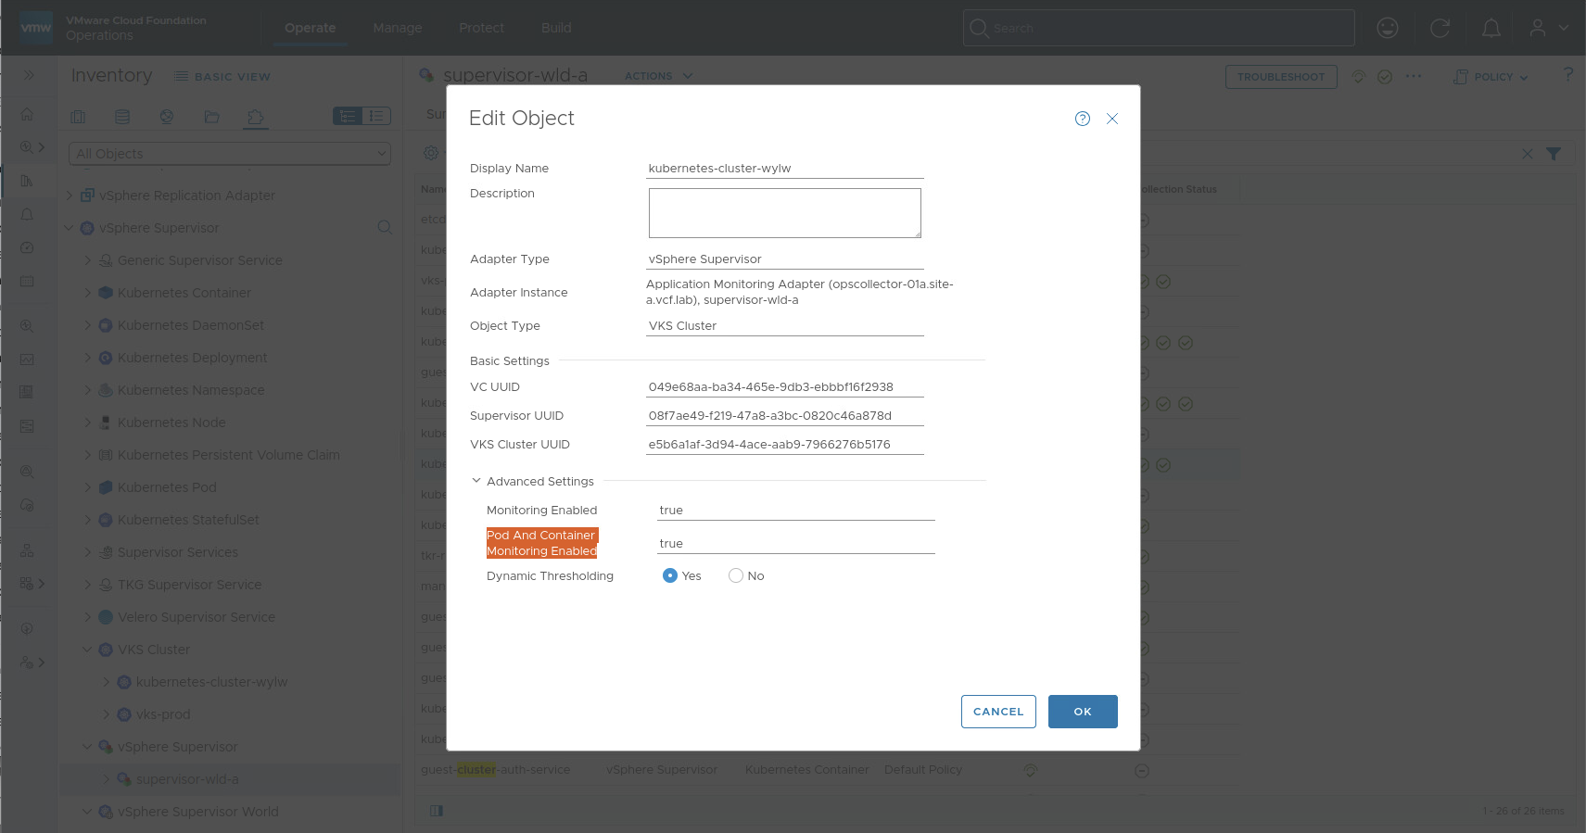The height and width of the screenshot is (833, 1586).
Task: Click the Supervisor UUID field
Action: pos(785,416)
